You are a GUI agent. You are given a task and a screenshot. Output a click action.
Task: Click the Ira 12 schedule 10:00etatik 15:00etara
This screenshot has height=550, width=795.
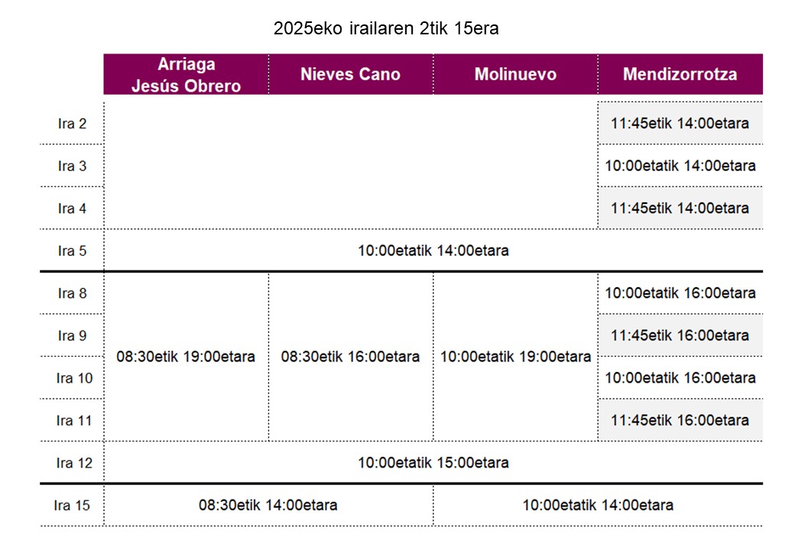tap(433, 463)
